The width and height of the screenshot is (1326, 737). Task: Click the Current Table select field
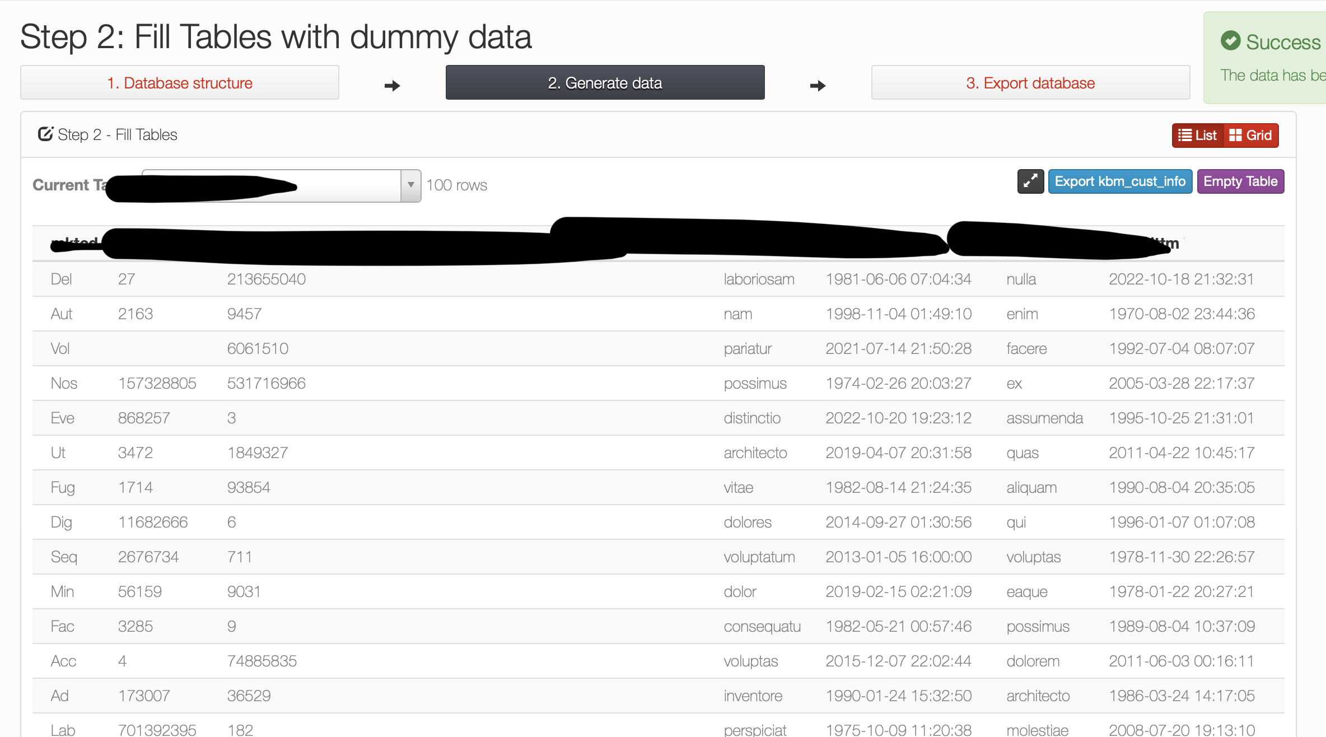(347, 185)
